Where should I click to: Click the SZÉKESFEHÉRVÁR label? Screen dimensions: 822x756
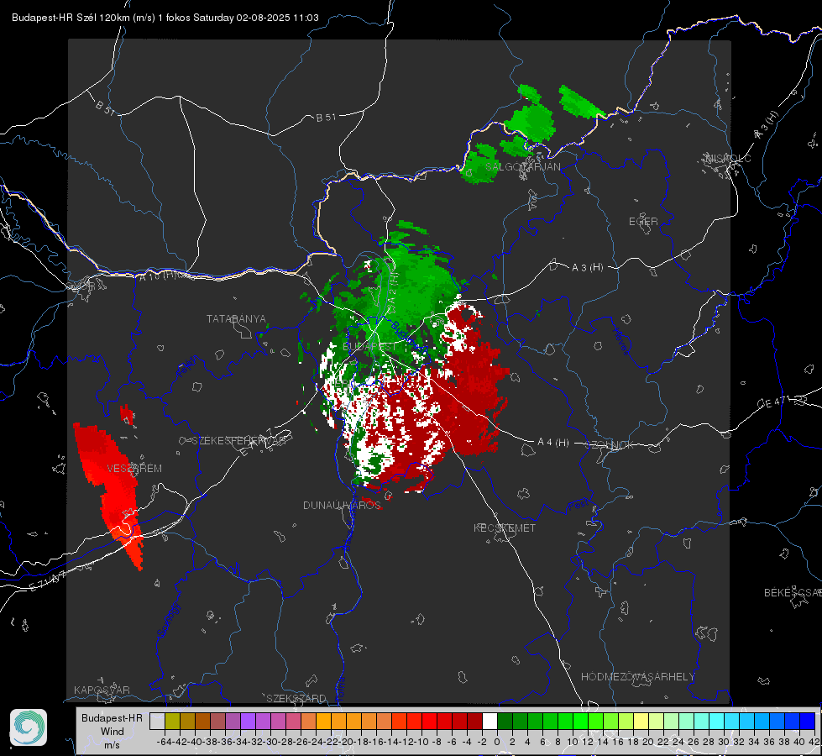241,441
